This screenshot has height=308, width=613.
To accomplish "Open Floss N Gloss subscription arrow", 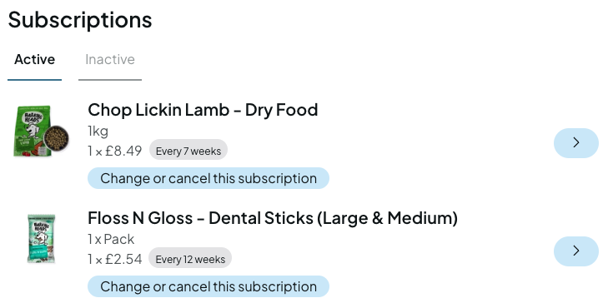I will pyautogui.click(x=575, y=251).
